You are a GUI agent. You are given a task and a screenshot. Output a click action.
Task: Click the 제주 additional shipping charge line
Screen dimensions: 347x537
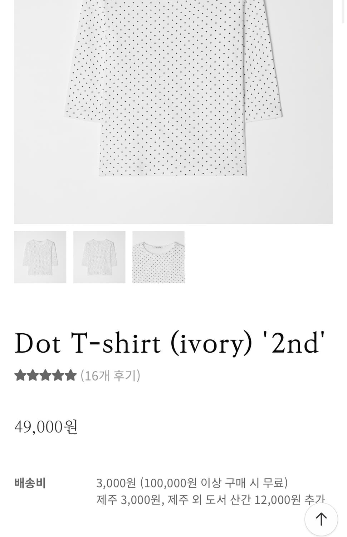point(210,499)
